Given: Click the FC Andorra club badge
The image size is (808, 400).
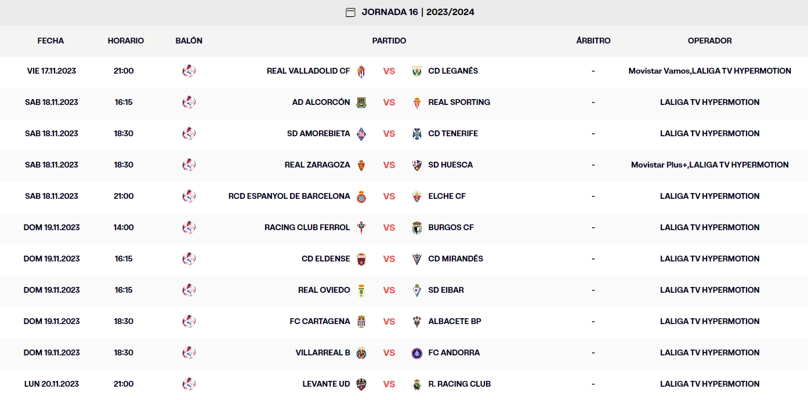Looking at the screenshot, I should pos(416,352).
